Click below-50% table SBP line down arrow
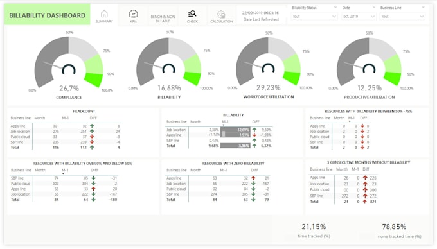The width and height of the screenshot is (437, 249). click(x=93, y=178)
